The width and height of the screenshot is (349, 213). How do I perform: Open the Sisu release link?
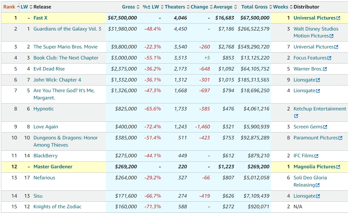pos(38,196)
